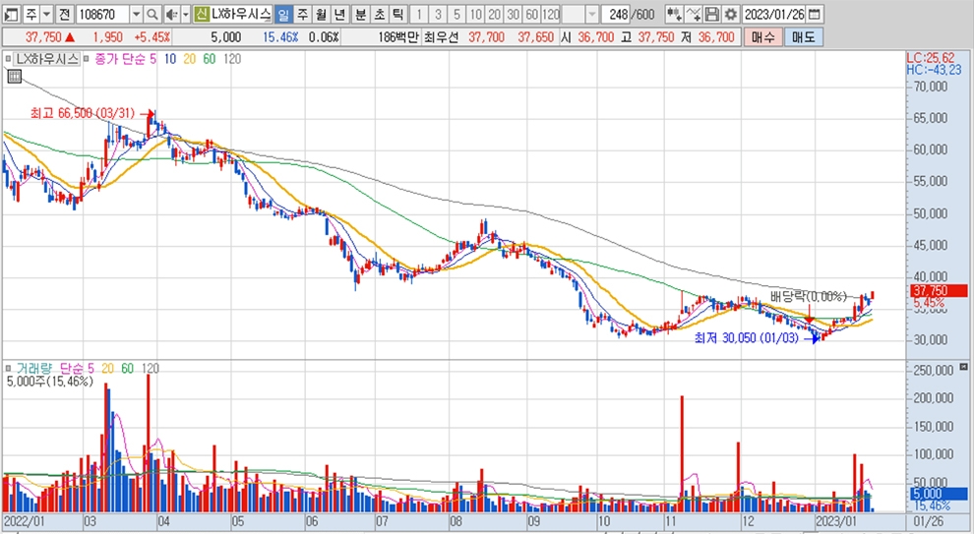
Task: Click the 매도 sell button
Action: click(x=803, y=37)
